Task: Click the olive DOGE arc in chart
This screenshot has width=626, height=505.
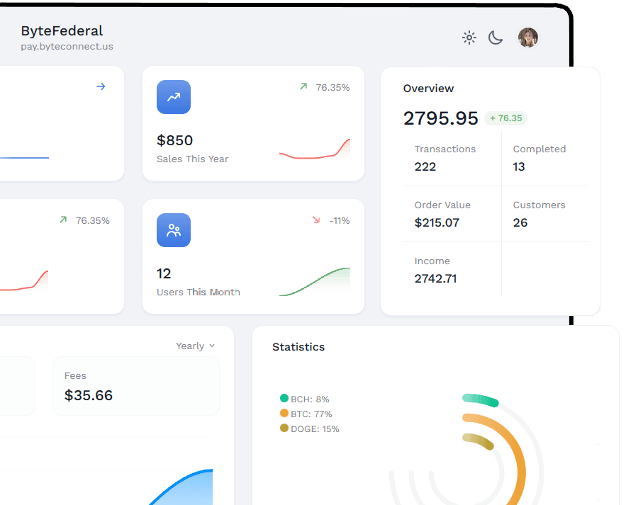Action: click(479, 441)
